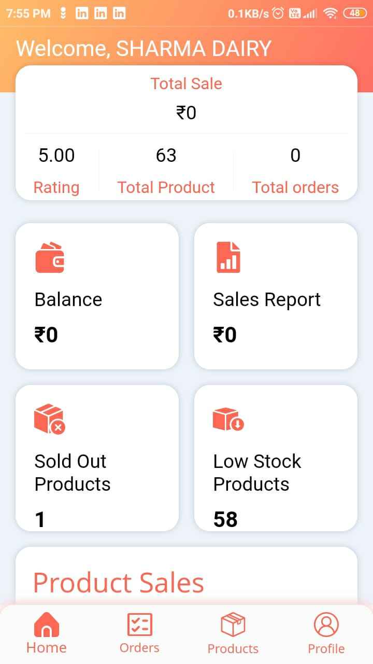
Task: Tap the Low Stock box icon
Action: [228, 419]
